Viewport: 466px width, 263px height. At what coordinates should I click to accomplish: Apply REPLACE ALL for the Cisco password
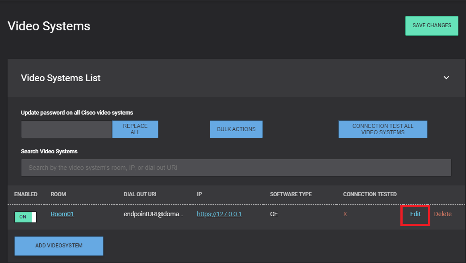[135, 129]
